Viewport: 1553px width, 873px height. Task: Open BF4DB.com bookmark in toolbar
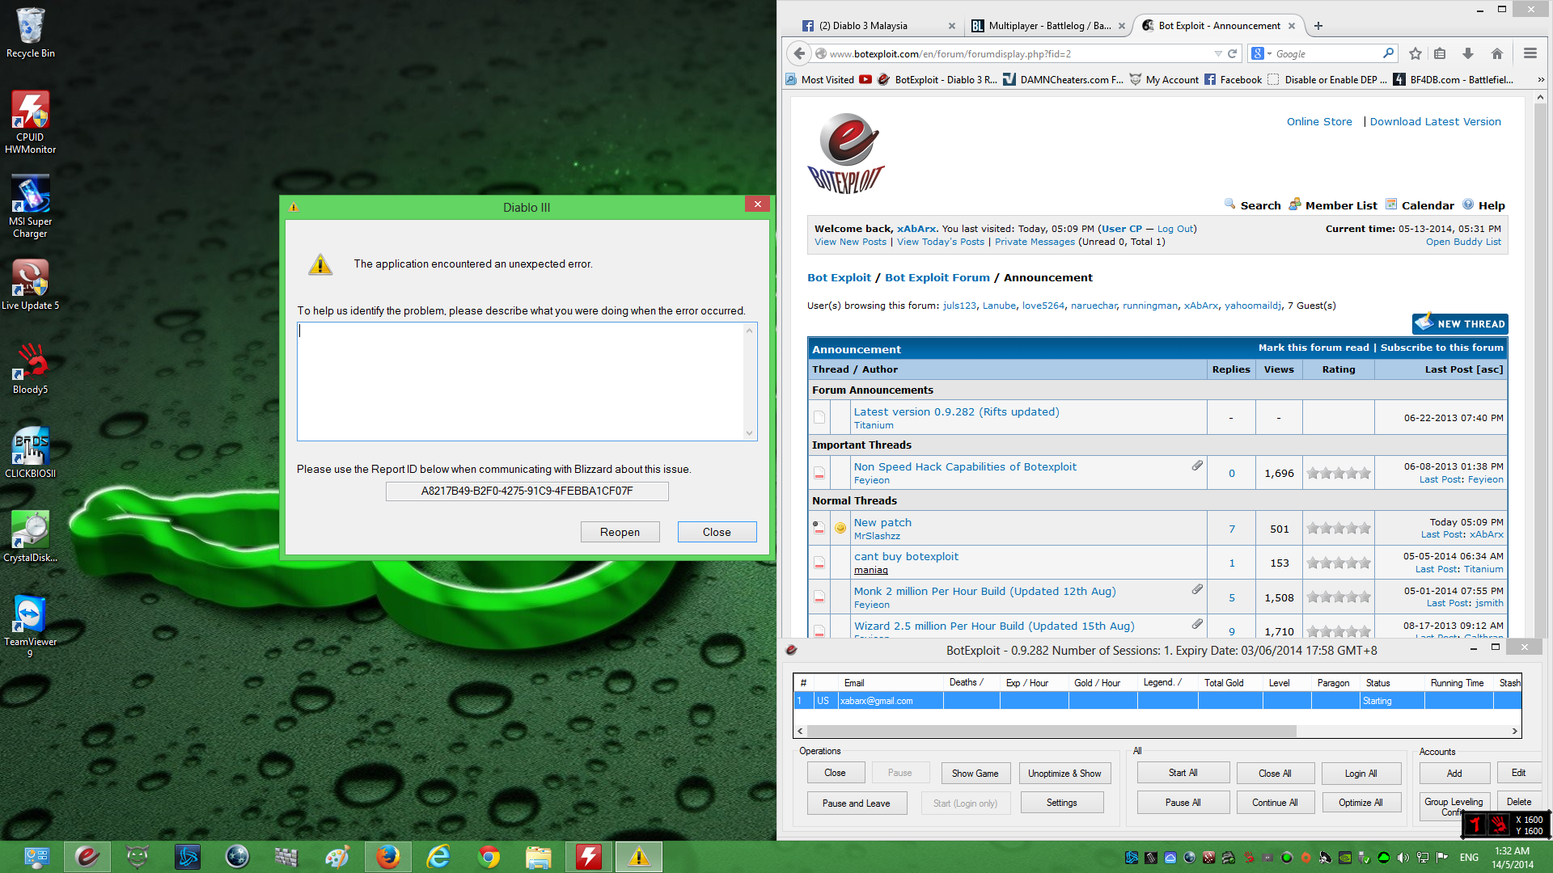click(1454, 79)
